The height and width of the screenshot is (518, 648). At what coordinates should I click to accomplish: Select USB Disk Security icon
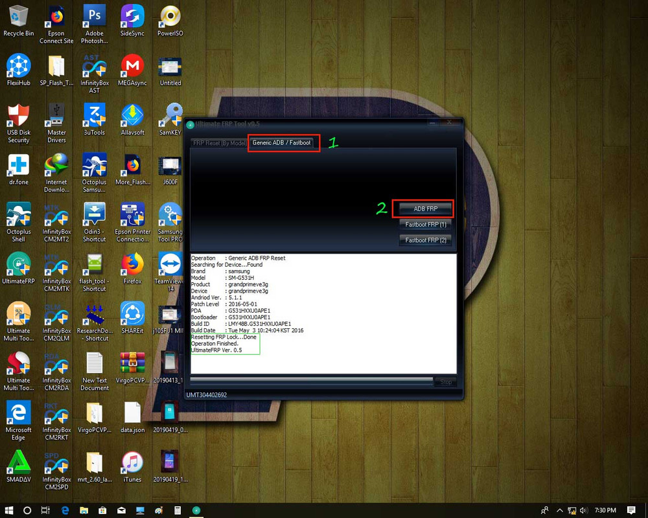19,123
